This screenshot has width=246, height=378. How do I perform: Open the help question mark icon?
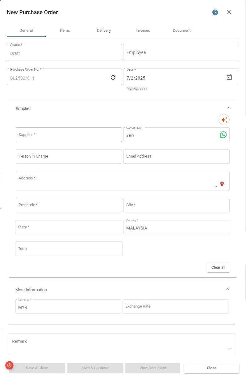[x=215, y=12]
